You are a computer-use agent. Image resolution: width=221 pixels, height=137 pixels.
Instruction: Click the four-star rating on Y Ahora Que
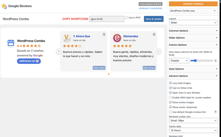click(72, 46)
